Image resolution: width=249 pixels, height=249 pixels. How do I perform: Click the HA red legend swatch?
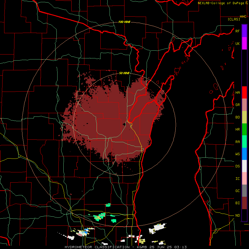(x=244, y=92)
